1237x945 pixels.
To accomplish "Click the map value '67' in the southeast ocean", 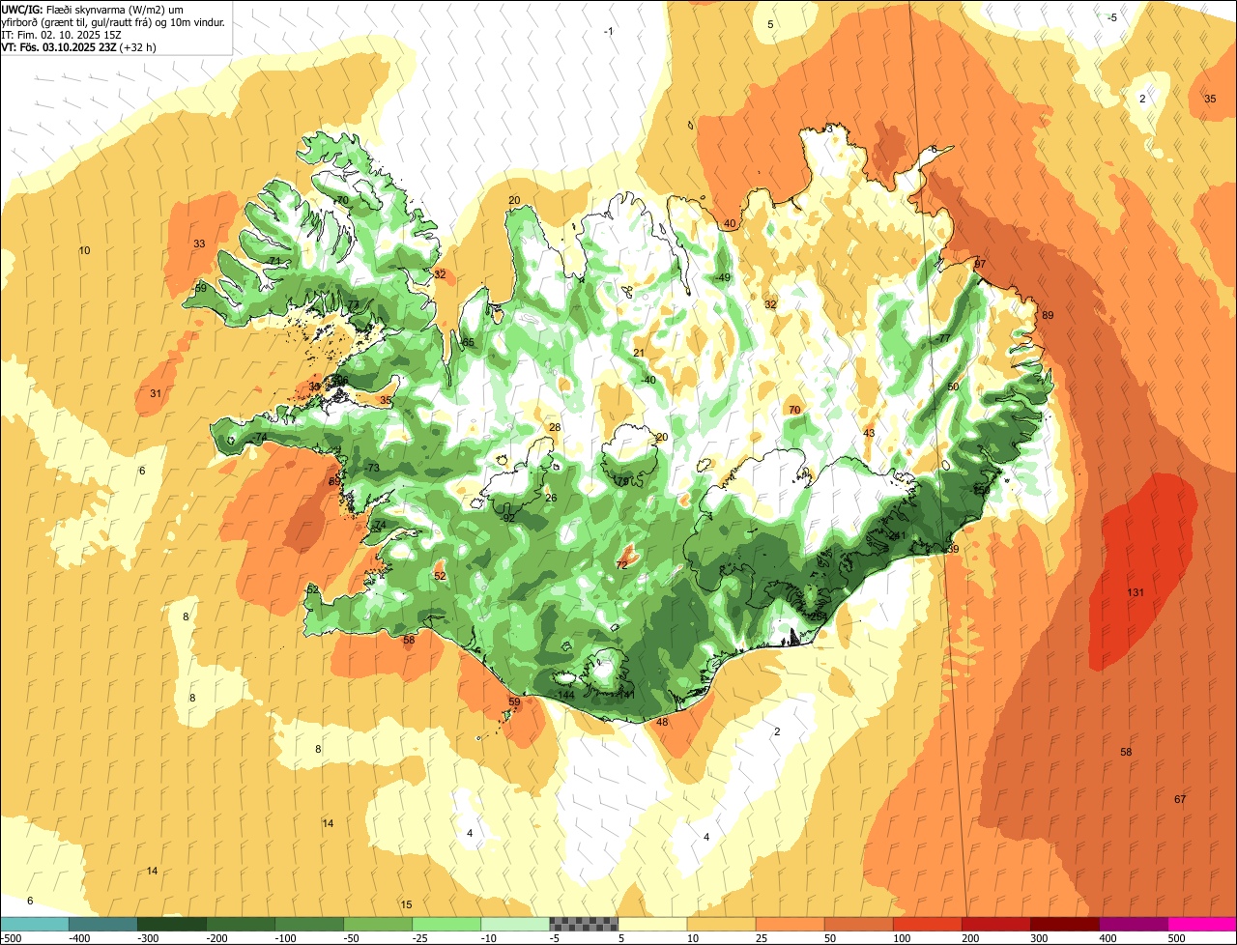I will 1180,799.
